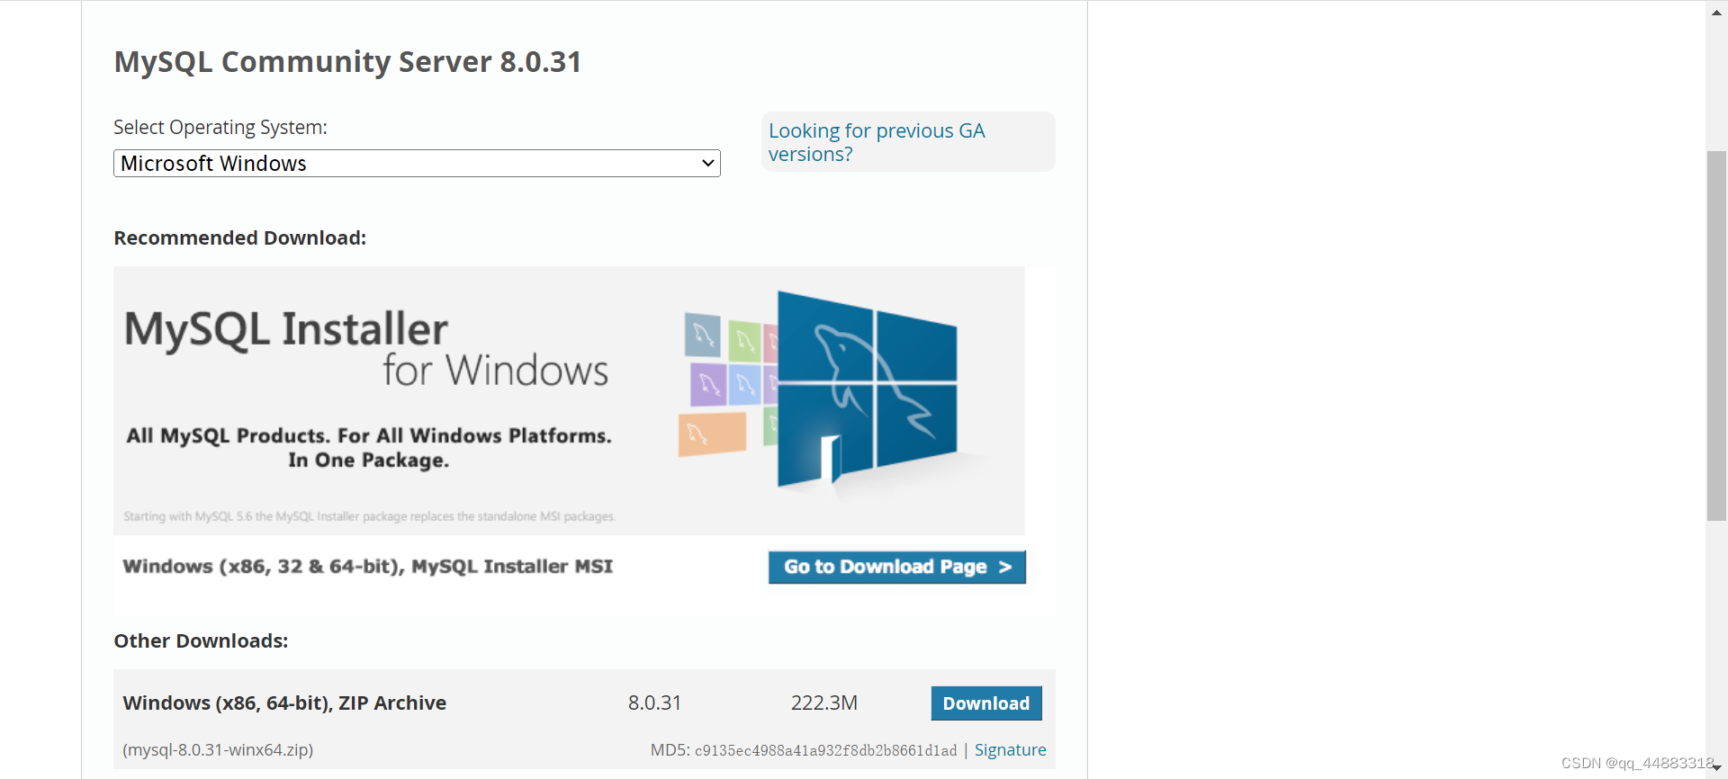Click file size 222.3M
The width and height of the screenshot is (1728, 779).
tap(823, 703)
